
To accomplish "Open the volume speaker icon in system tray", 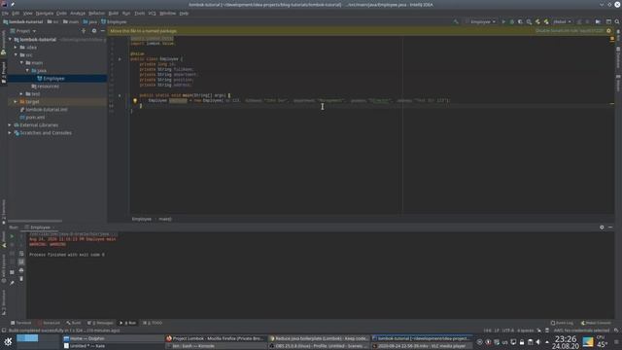I will coord(538,342).
